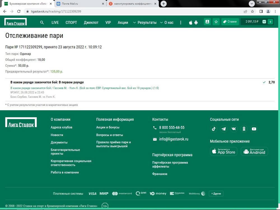The width and height of the screenshot is (280, 210).
Task: Open the Акции menu item
Action: coord(123,22)
